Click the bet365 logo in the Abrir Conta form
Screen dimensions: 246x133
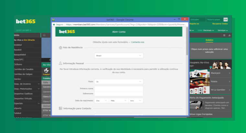pos(67,31)
